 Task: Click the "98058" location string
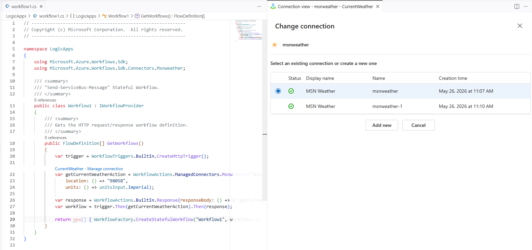click(116, 181)
